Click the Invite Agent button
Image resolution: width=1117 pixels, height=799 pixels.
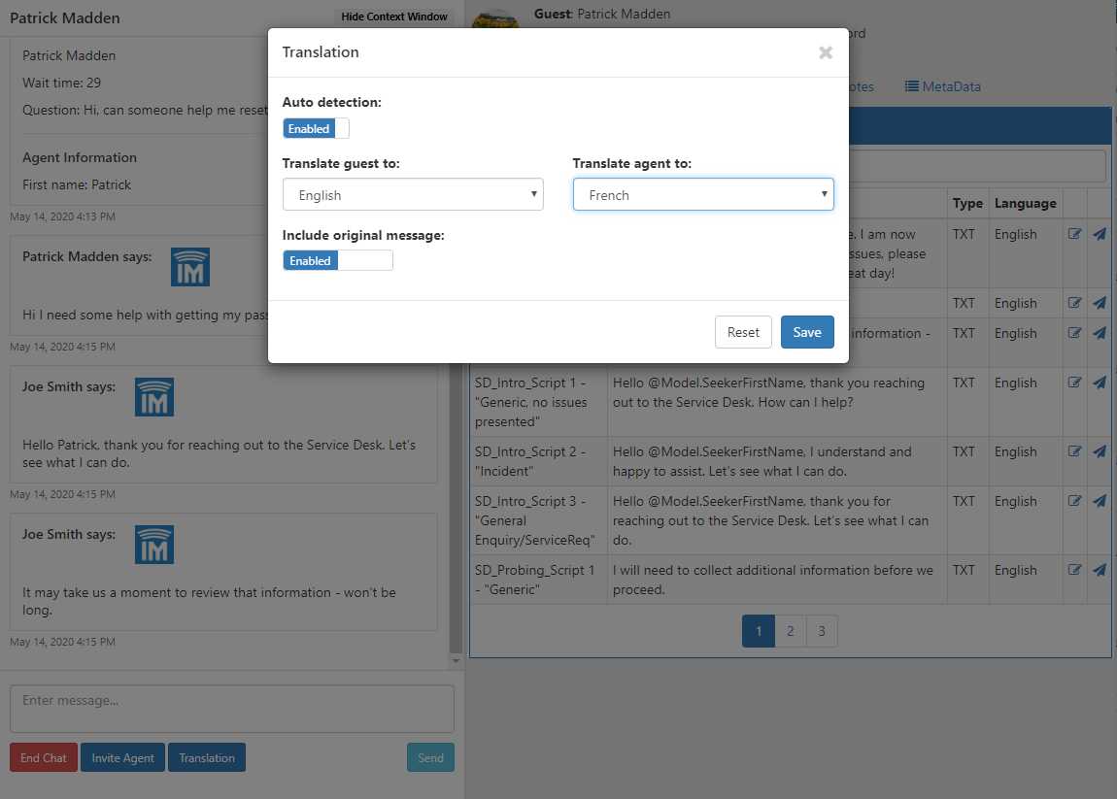122,757
